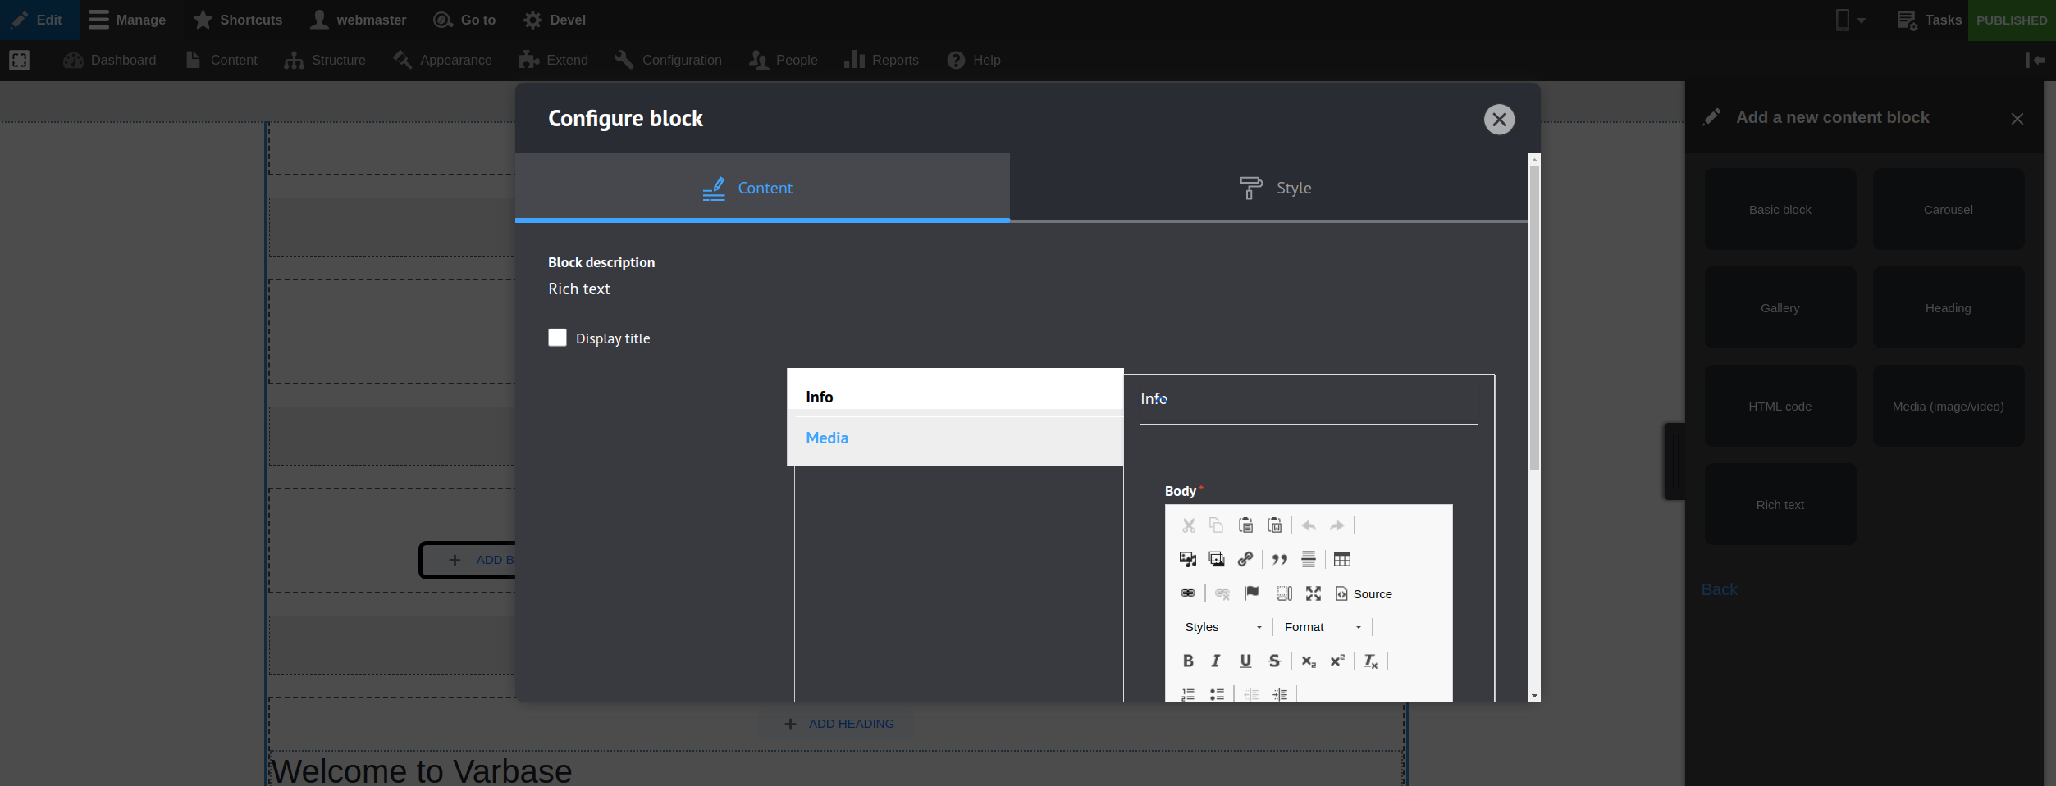This screenshot has height=786, width=2056.
Task: Click the block quote icon
Action: pyautogui.click(x=1279, y=560)
